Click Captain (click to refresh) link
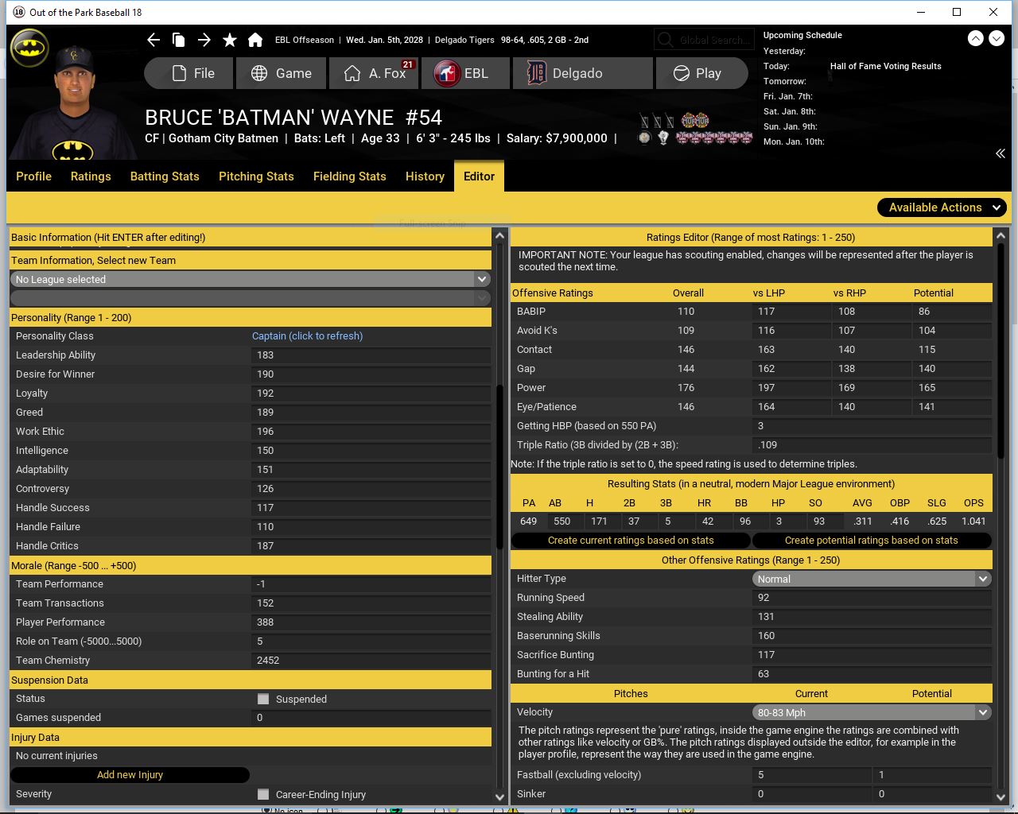Image resolution: width=1018 pixels, height=814 pixels. [x=307, y=336]
